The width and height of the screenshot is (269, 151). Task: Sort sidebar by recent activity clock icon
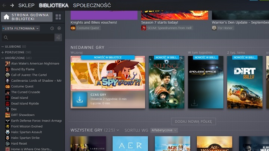tap(52, 28)
